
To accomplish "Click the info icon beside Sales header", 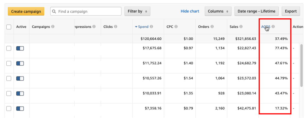I will pyautogui.click(x=241, y=27).
